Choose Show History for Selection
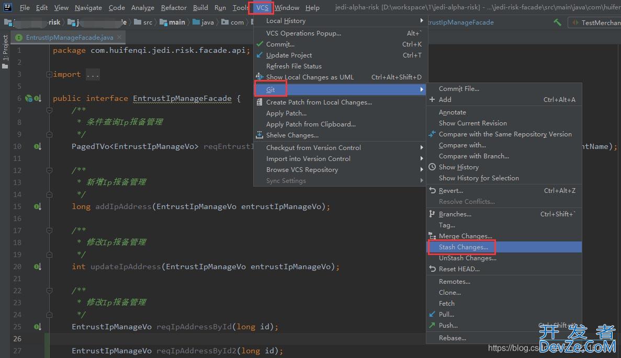 pos(504,178)
